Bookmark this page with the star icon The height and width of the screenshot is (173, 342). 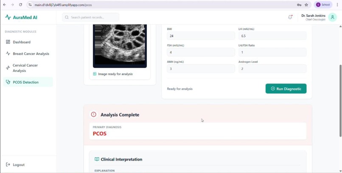point(306,5)
